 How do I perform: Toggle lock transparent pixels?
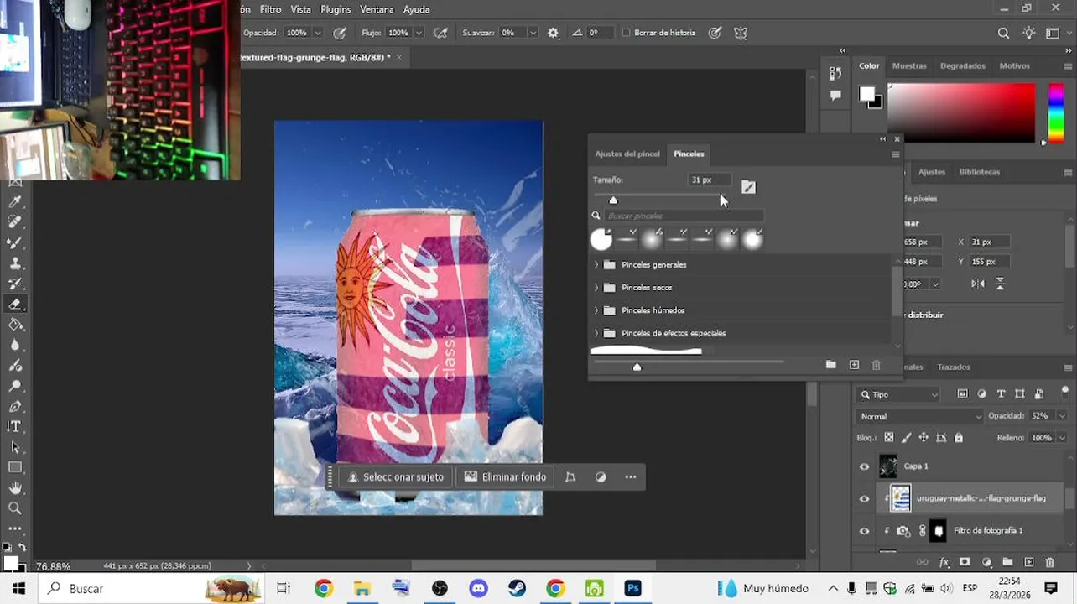point(889,437)
